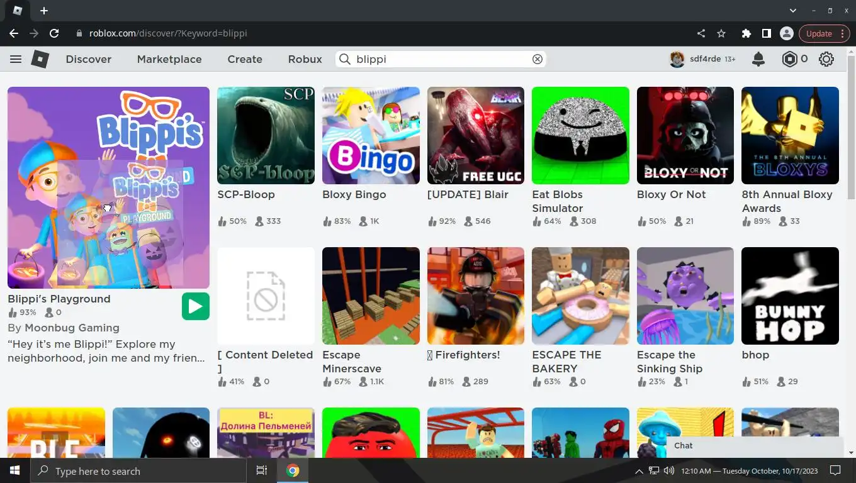Viewport: 856px width, 483px height.
Task: Open Escape the Sinking Ship thumbnail
Action: coord(685,296)
